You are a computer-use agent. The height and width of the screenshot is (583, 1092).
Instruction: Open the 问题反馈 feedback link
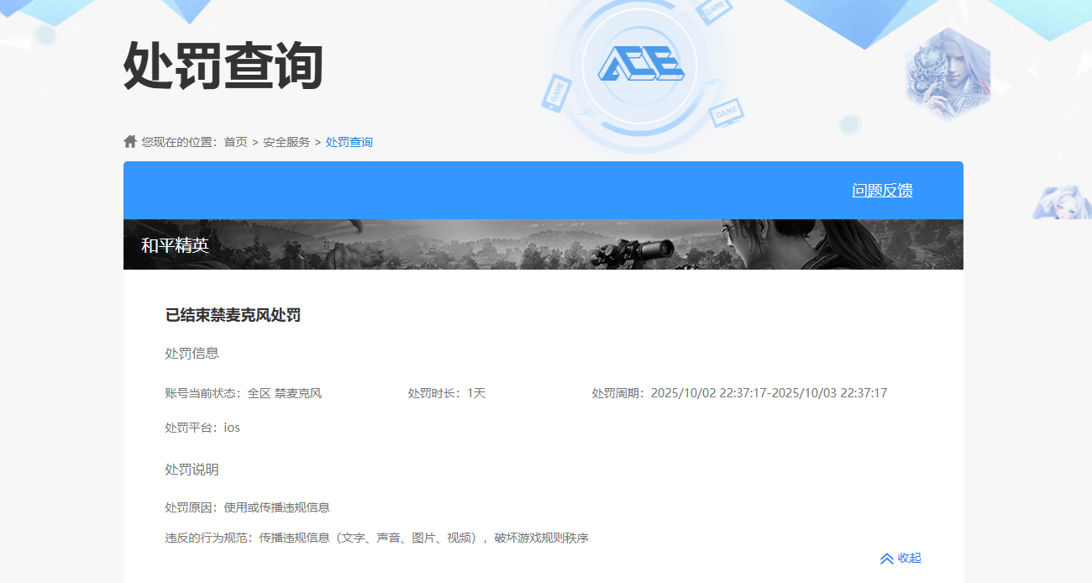(882, 191)
